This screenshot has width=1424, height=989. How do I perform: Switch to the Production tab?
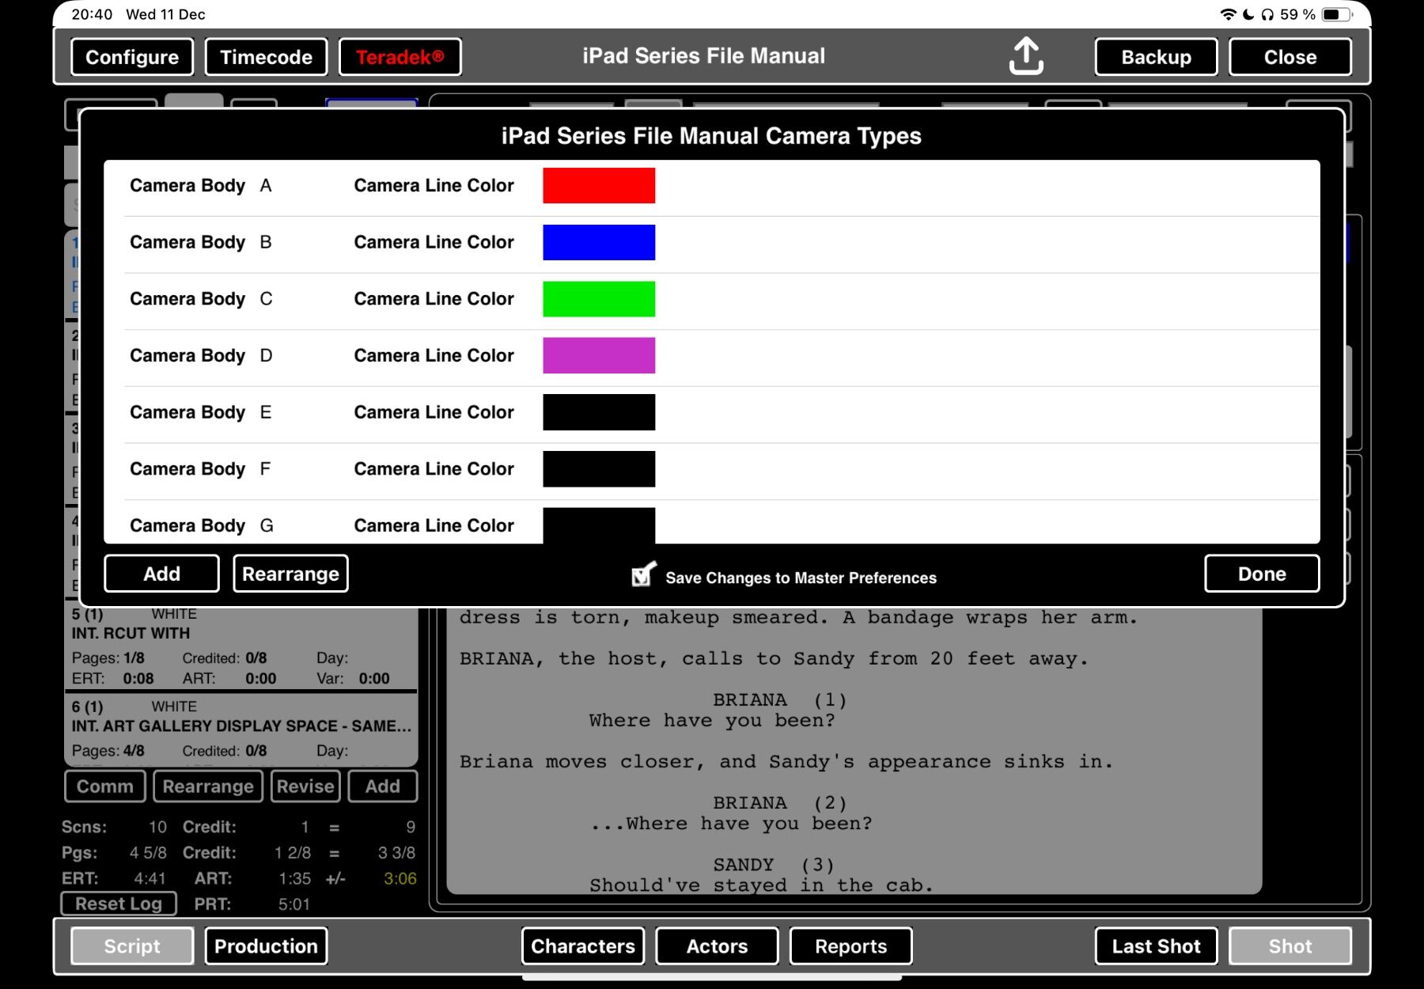[266, 946]
